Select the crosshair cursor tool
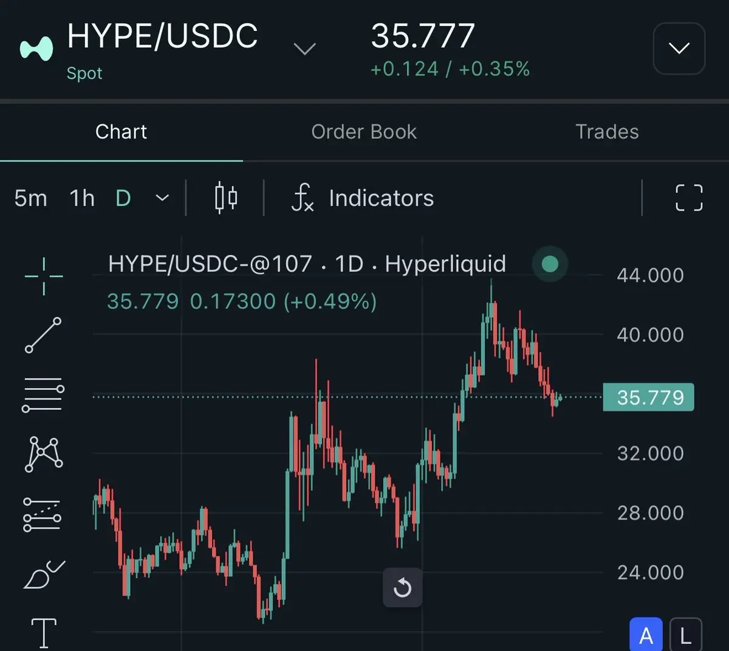This screenshot has height=651, width=729. tap(44, 276)
